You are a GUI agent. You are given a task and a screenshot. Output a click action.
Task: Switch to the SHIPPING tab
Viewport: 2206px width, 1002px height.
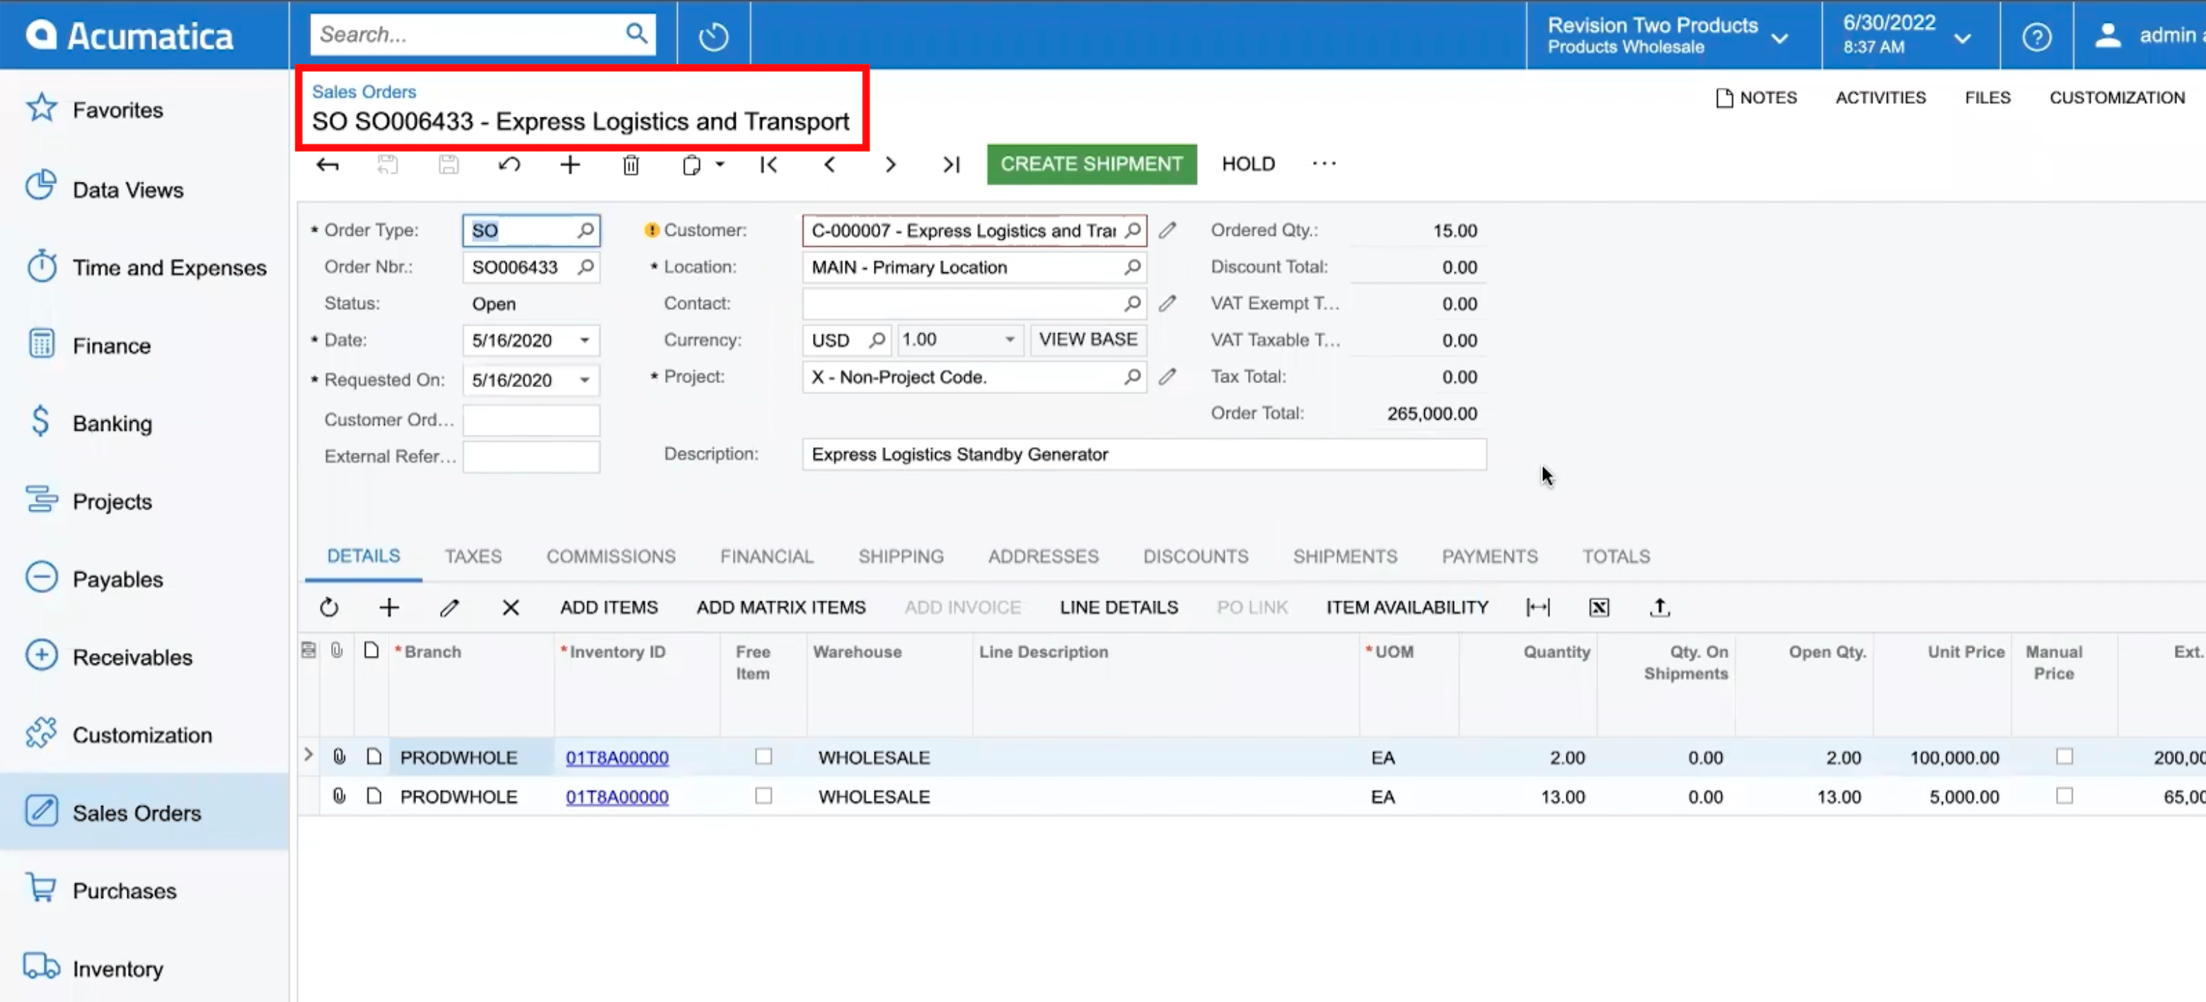pos(901,557)
